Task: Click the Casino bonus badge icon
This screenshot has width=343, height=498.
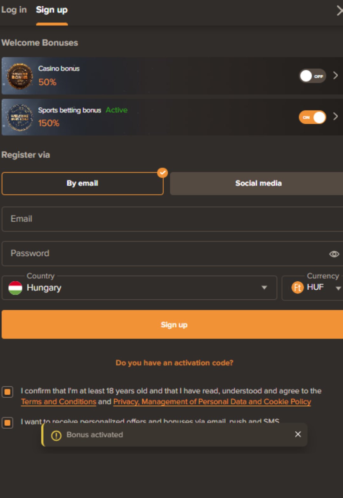Action: coord(20,76)
